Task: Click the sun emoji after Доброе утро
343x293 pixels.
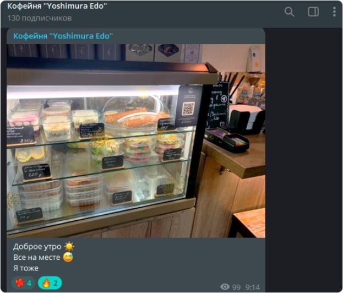Action: point(69,247)
